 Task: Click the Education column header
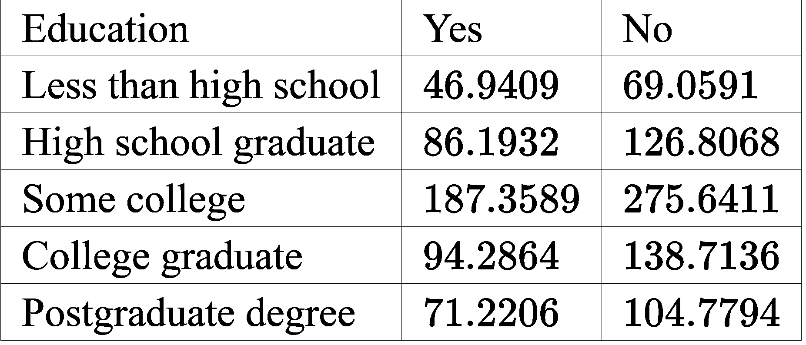click(105, 29)
